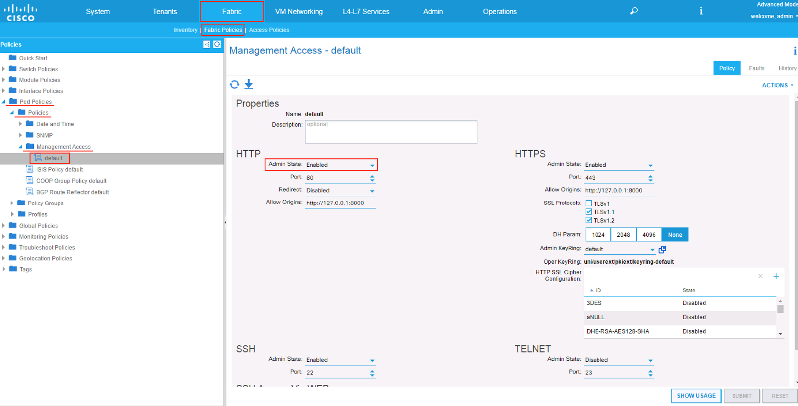Switch to the History tab
Screen dimensions: 798x406
pyautogui.click(x=787, y=68)
